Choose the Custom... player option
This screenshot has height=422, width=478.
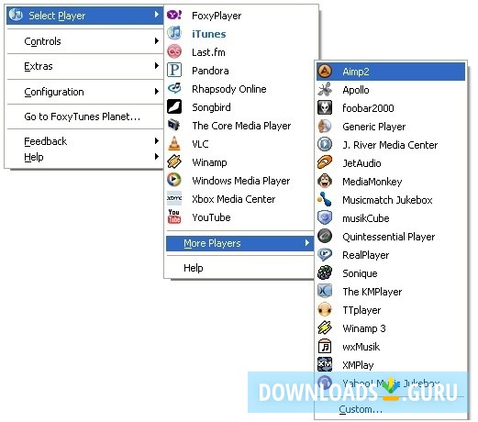click(361, 409)
